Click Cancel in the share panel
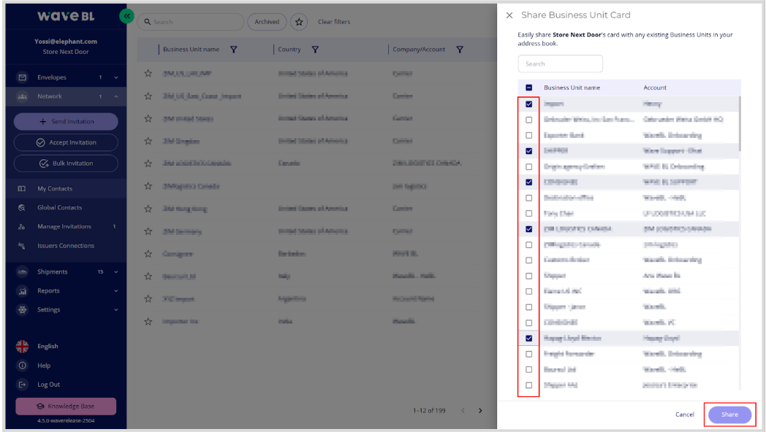Screen dimensions: 766x432 click(x=684, y=414)
